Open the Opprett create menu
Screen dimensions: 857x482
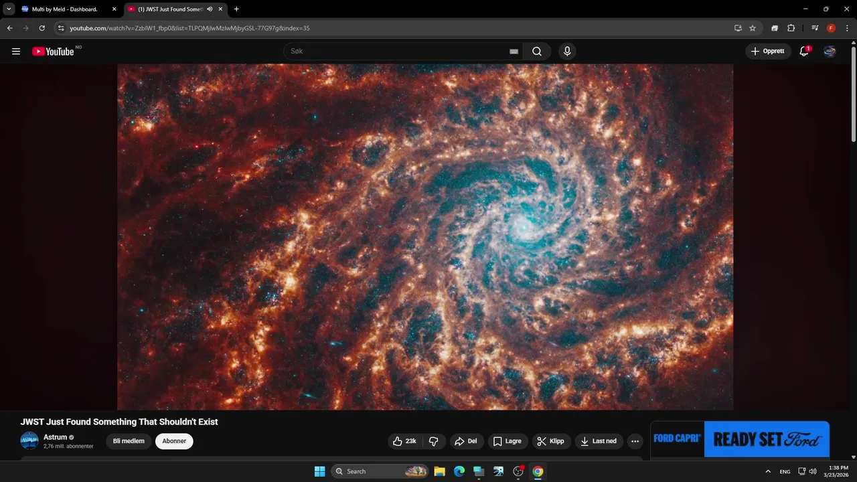point(768,52)
